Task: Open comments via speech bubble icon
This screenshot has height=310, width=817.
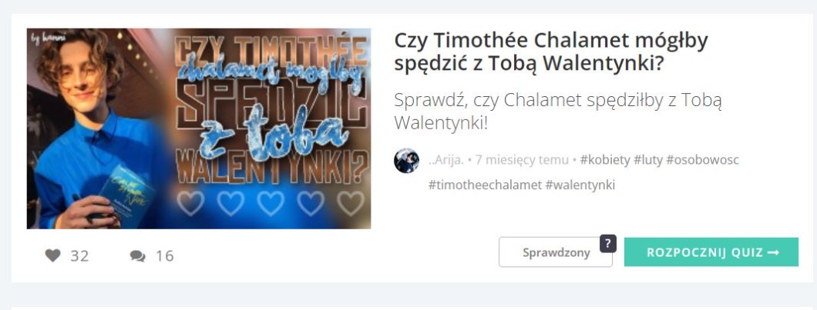Action: tap(137, 256)
